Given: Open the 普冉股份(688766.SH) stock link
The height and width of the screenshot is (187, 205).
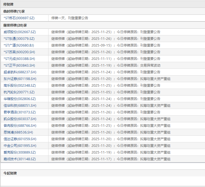Looking at the screenshot, I should (20, 126).
